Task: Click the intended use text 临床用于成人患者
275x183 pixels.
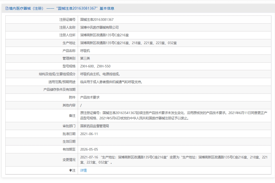Action: point(111,82)
